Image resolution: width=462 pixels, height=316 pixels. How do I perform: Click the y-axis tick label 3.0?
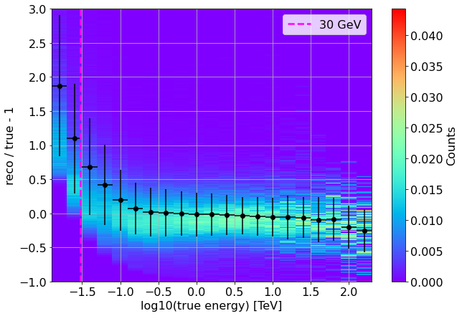[x=37, y=10]
